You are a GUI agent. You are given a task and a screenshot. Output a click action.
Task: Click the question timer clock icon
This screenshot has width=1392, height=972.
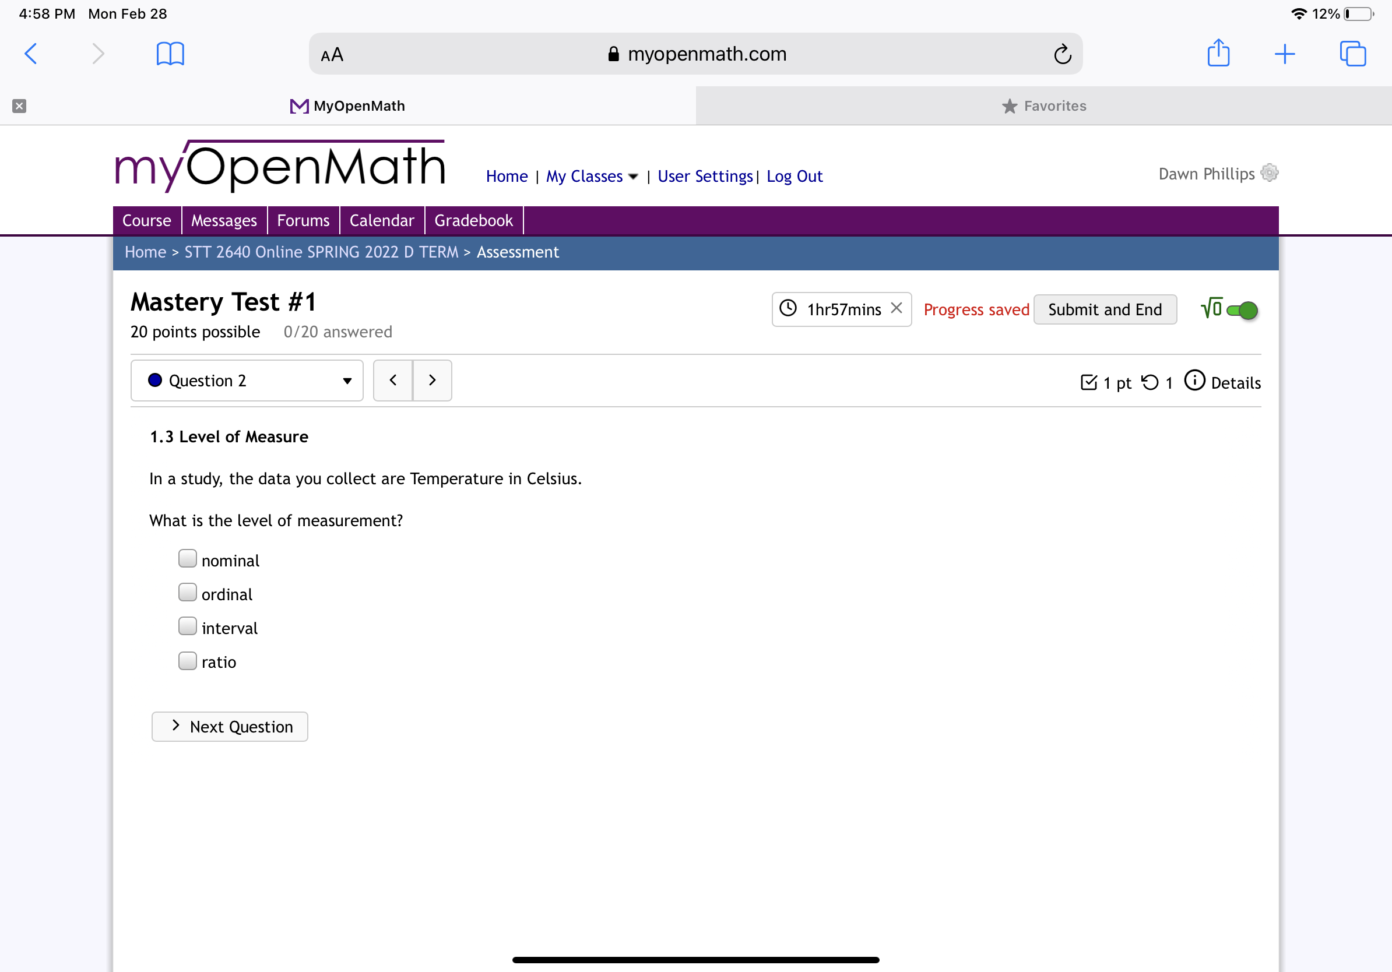(788, 309)
